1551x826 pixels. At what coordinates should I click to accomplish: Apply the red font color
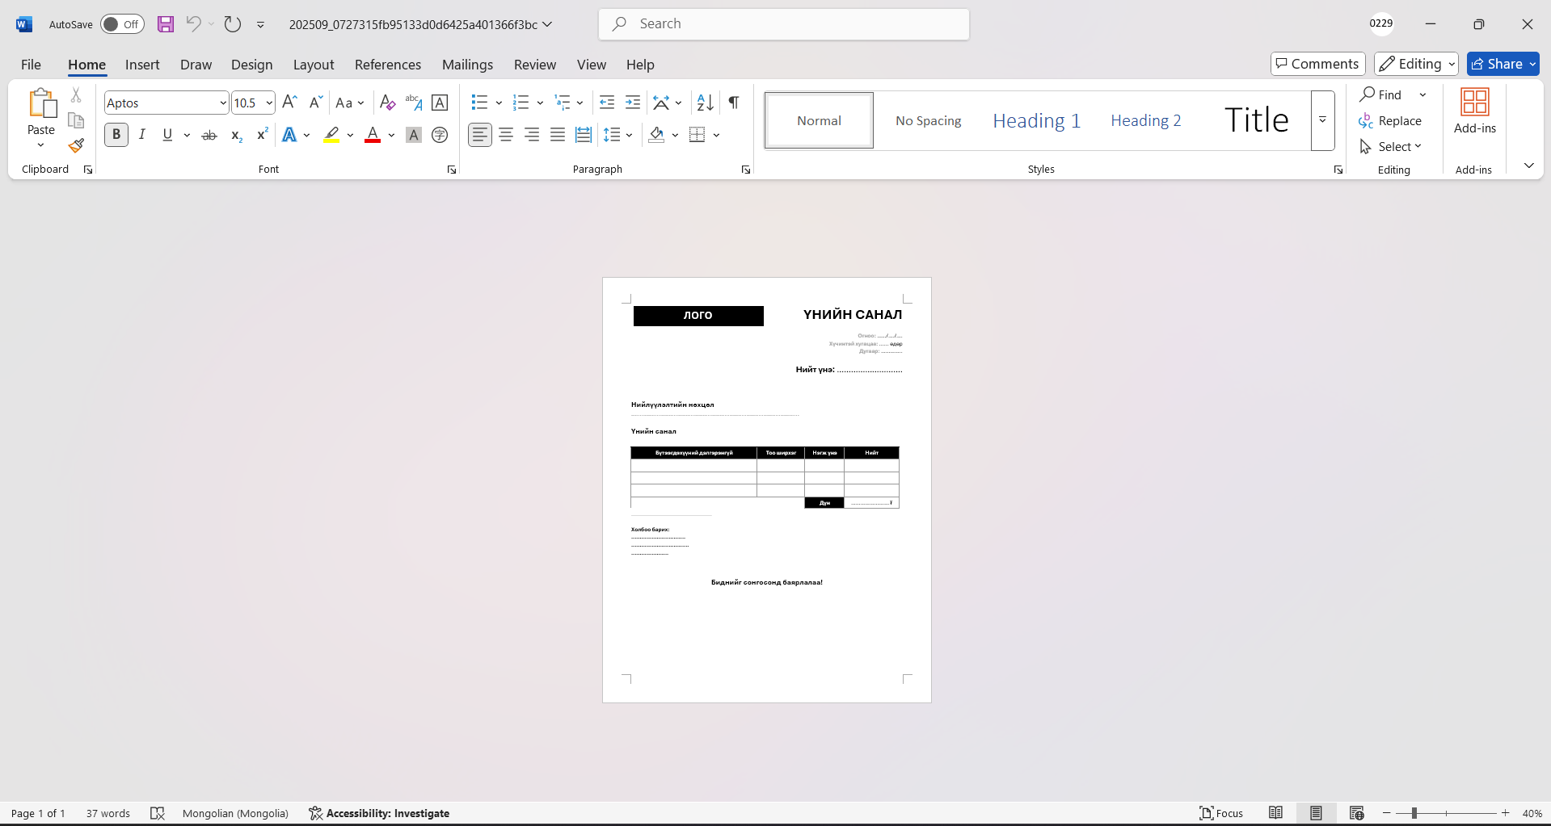pos(373,135)
